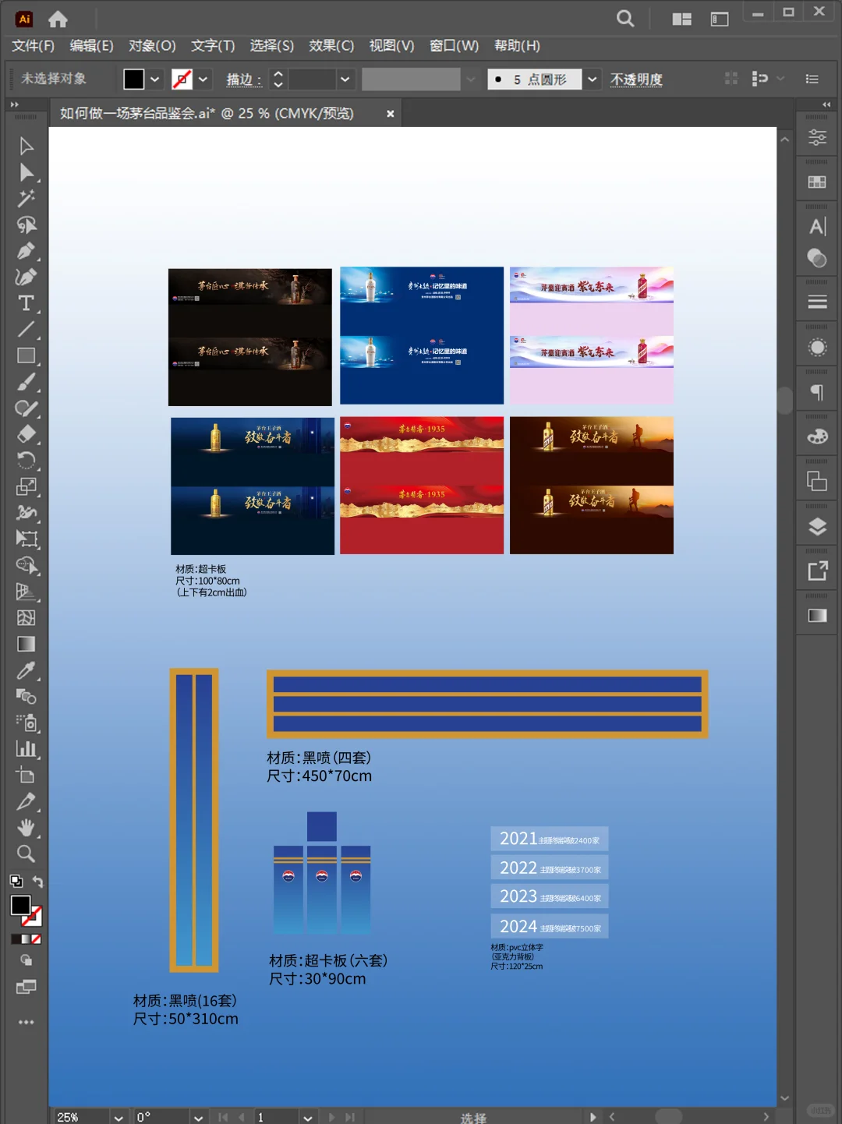Select the Mesh tool

pos(27,618)
